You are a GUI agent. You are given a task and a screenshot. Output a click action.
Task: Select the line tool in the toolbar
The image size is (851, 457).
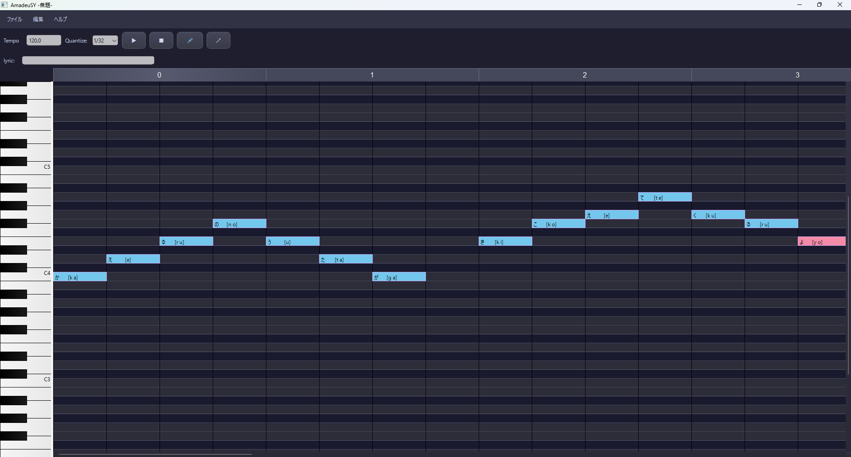(218, 40)
